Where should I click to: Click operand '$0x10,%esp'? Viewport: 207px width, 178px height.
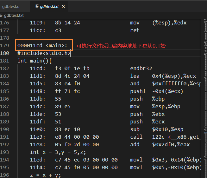(x=168, y=129)
